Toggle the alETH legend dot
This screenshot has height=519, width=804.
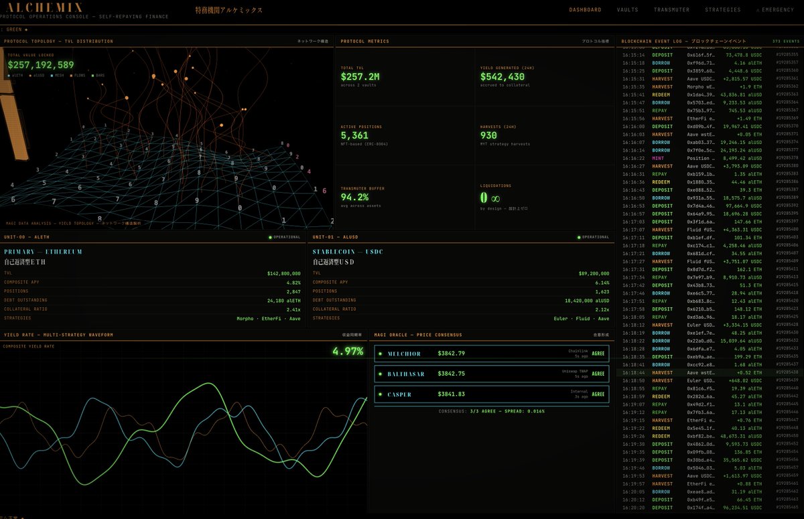(10, 76)
